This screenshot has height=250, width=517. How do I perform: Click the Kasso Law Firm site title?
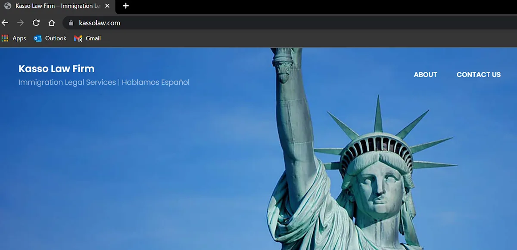[x=56, y=69]
